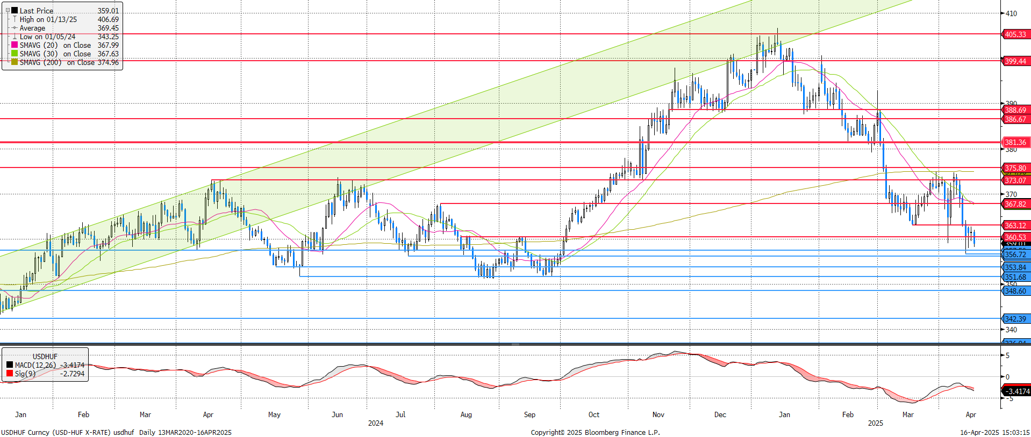Click the red Sig(9) legend square
Screen dimensions: 1031x437
click(10, 374)
